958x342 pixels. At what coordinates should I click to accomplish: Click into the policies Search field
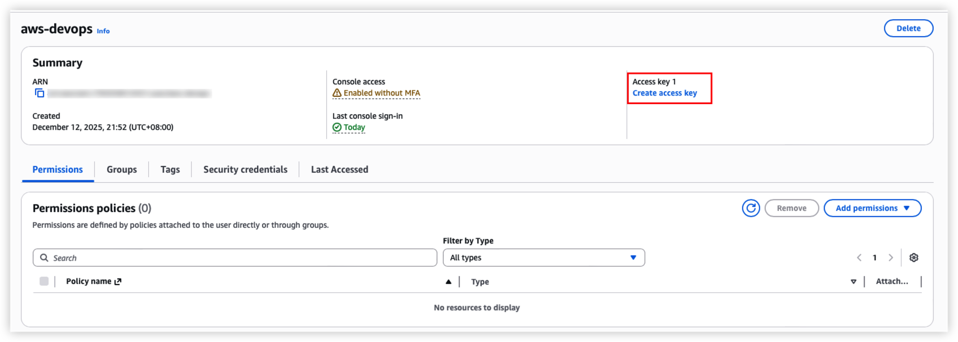242,258
